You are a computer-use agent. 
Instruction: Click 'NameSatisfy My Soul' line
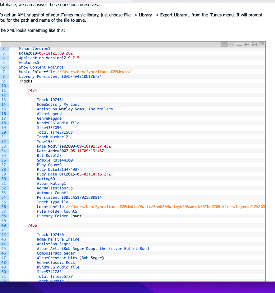click(x=58, y=104)
